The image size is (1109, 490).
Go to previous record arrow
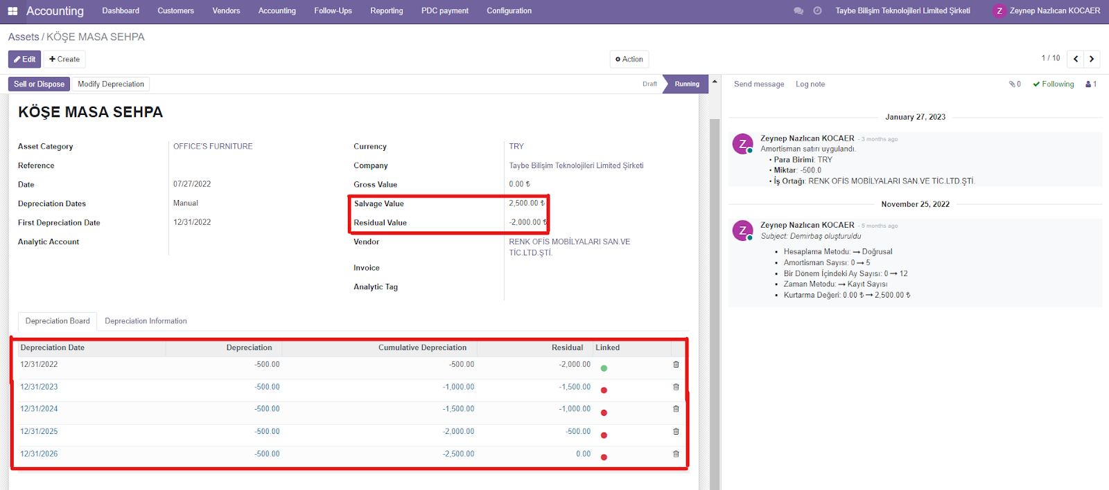pyautogui.click(x=1076, y=59)
